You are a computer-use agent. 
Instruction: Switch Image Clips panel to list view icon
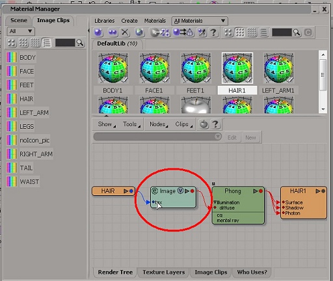point(47,43)
